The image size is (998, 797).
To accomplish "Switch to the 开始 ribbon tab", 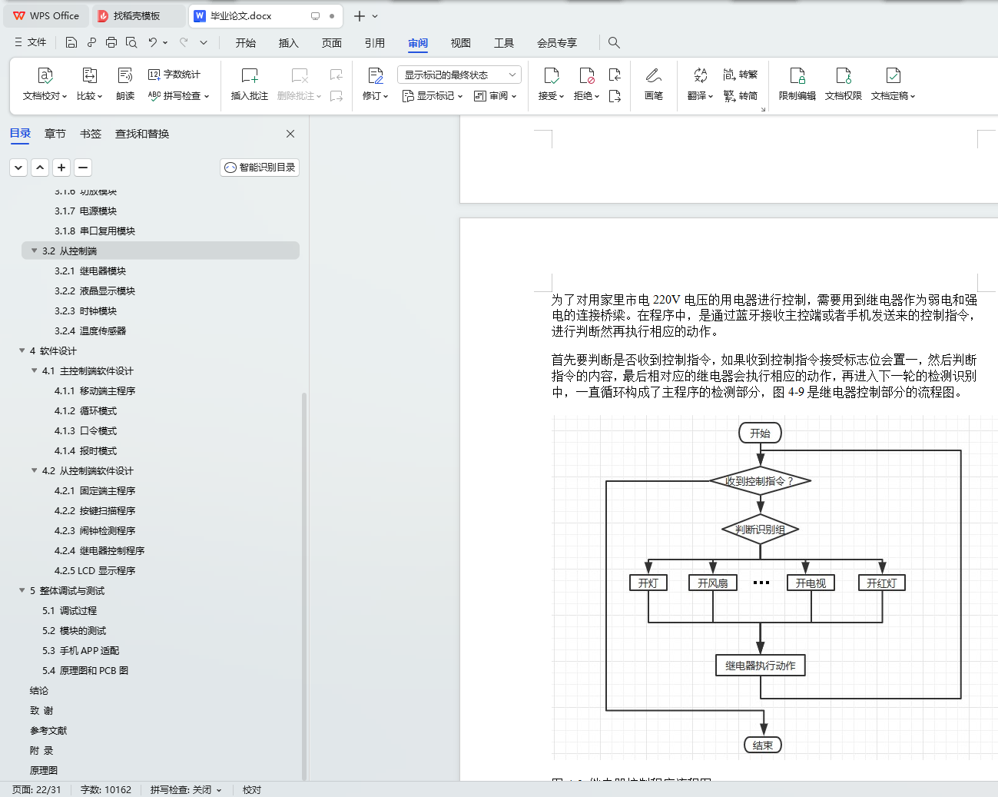I will pos(246,43).
